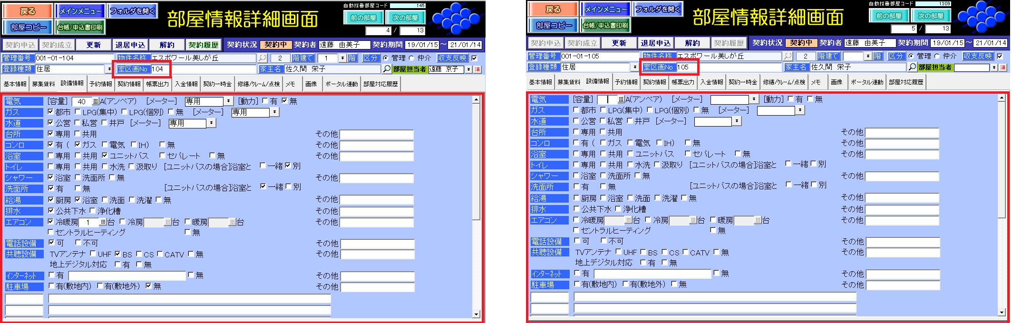The height and width of the screenshot is (323, 1012).
Task: Select the 仲介 radio button in room 104 panel
Action: (x=412, y=58)
